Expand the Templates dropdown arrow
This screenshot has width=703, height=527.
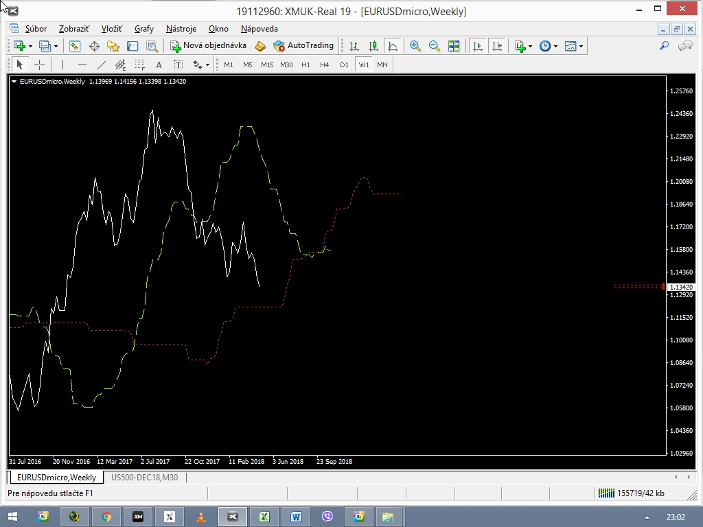pyautogui.click(x=581, y=46)
